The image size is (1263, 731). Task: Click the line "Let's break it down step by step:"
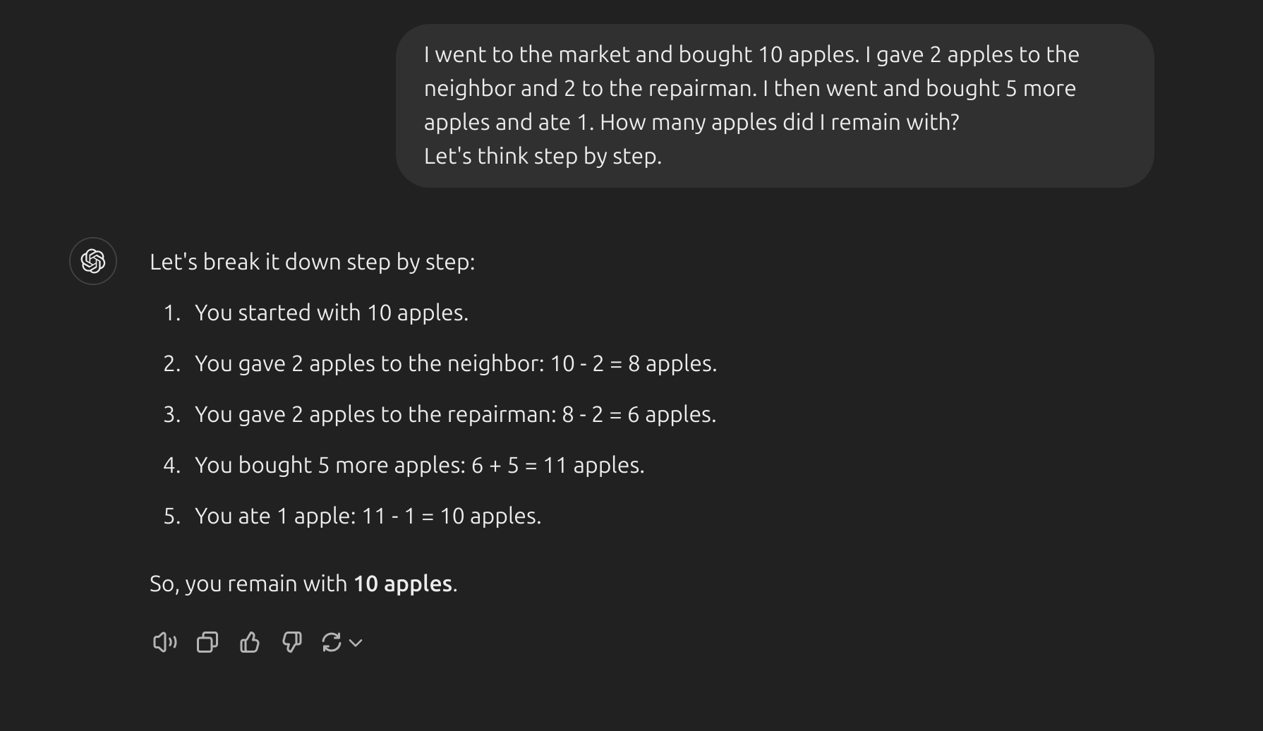pos(313,262)
